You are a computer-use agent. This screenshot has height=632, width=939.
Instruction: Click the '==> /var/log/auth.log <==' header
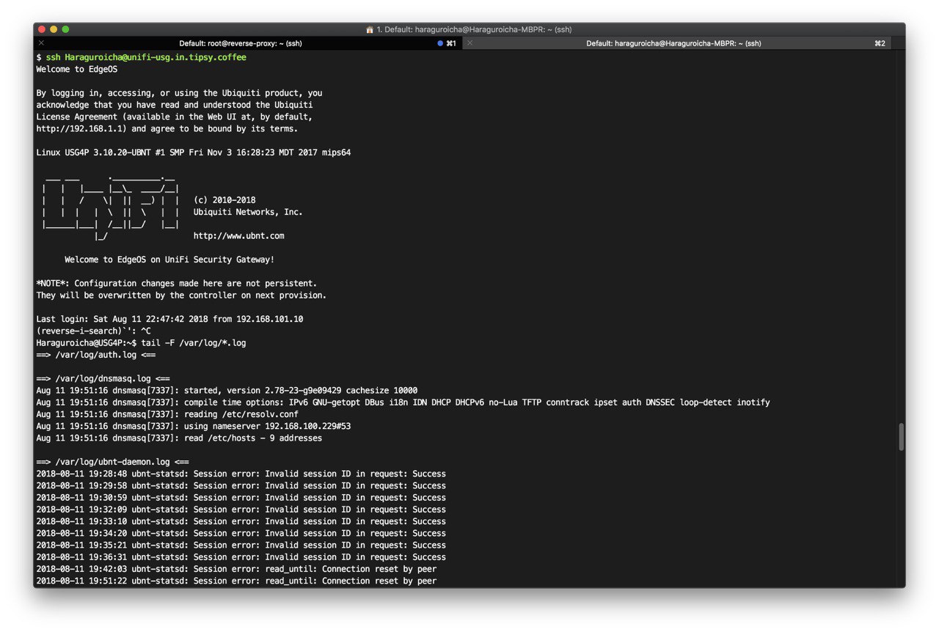click(x=95, y=355)
